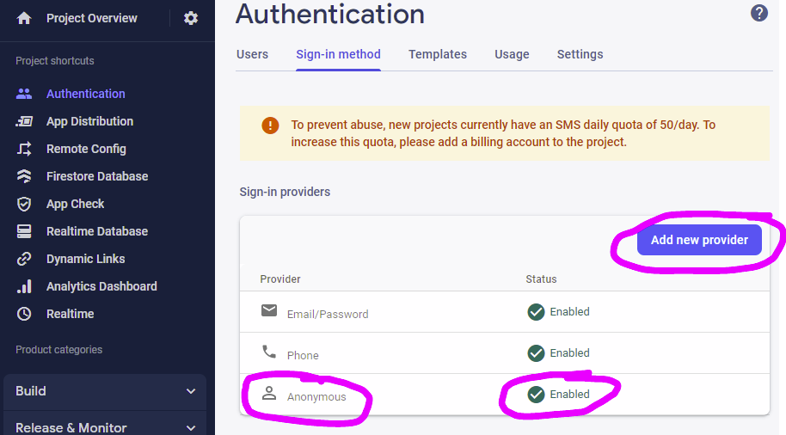Click the Remote Config icon
This screenshot has width=786, height=435.
tap(23, 149)
